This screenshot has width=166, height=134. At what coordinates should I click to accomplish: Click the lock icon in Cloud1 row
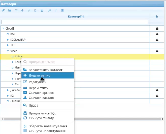point(157,28)
